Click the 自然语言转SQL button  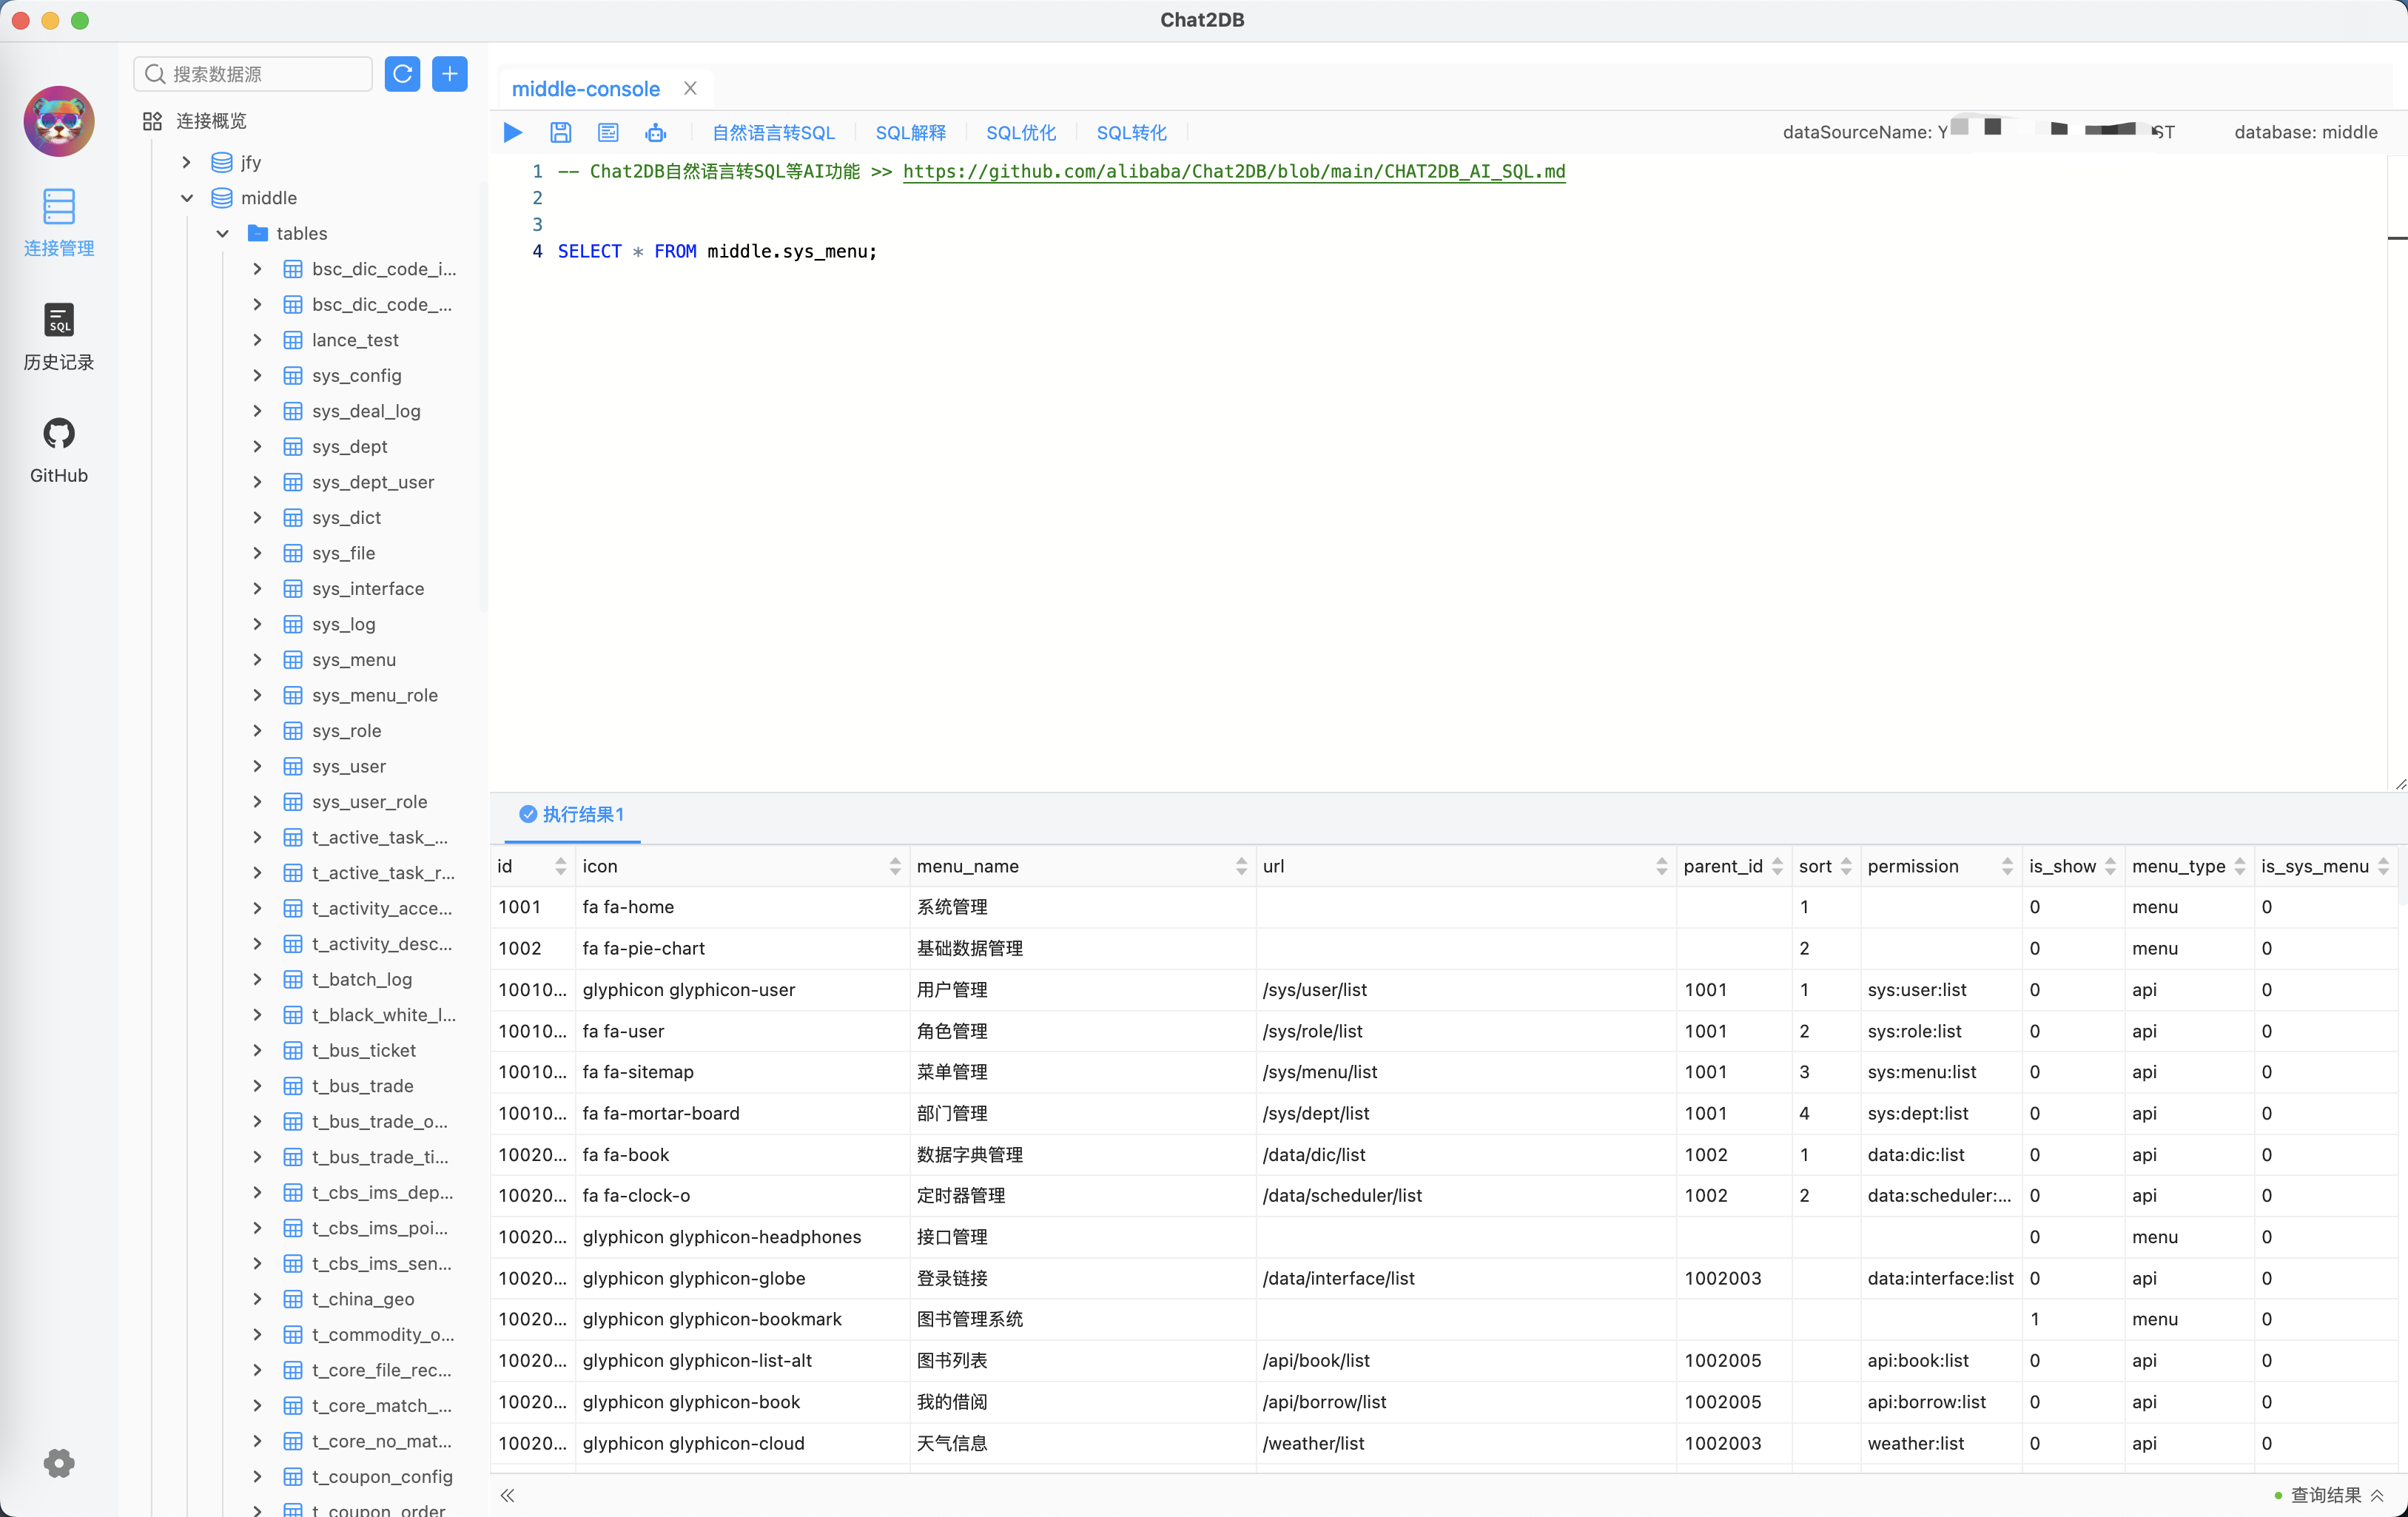pos(773,131)
